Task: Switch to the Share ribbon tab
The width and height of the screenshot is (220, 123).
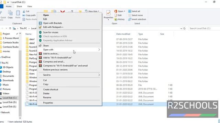Action: point(19,6)
